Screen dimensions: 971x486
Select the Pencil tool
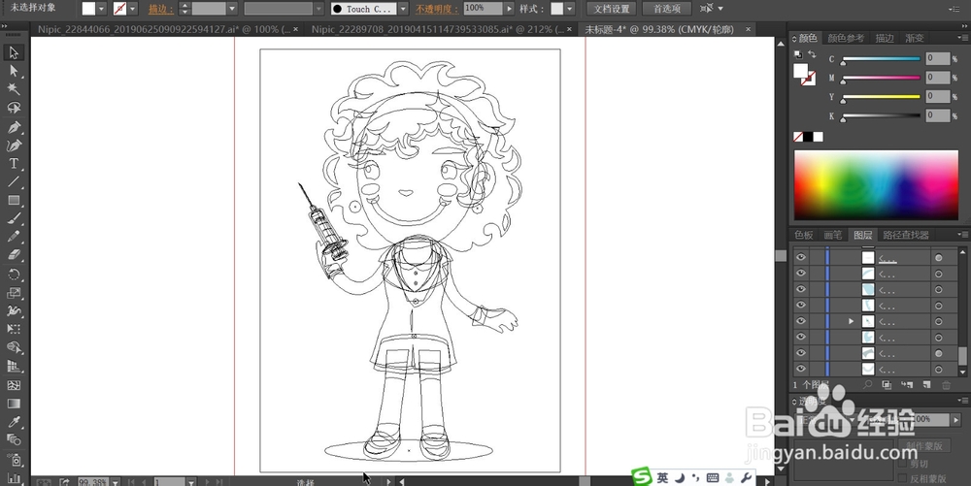tap(14, 236)
